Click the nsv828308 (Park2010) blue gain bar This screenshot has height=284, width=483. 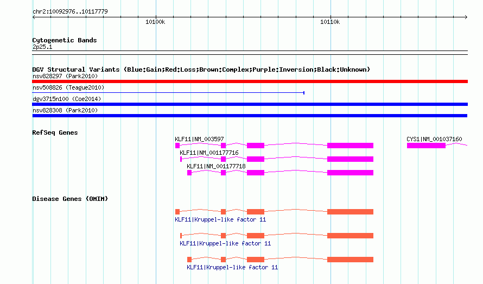250,116
